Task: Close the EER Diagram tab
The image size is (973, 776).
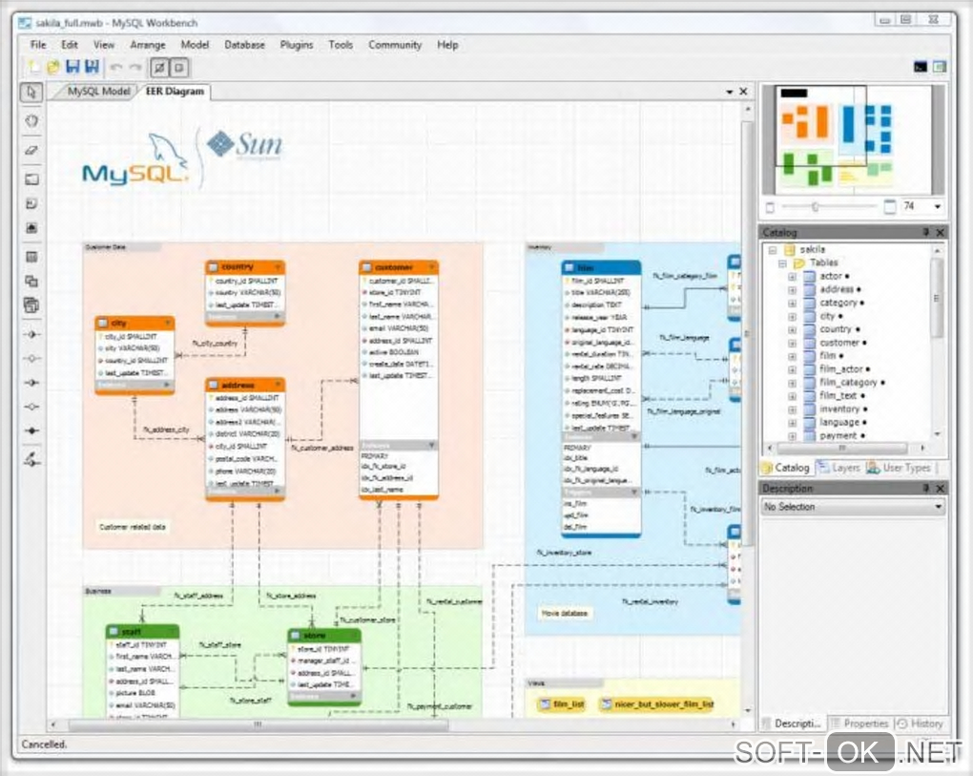Action: pos(743,92)
